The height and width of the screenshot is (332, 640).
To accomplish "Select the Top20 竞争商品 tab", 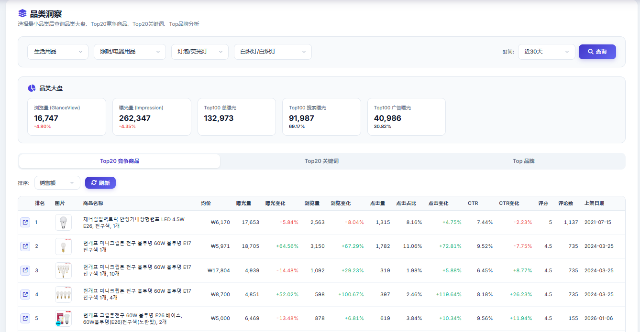I will click(x=120, y=161).
